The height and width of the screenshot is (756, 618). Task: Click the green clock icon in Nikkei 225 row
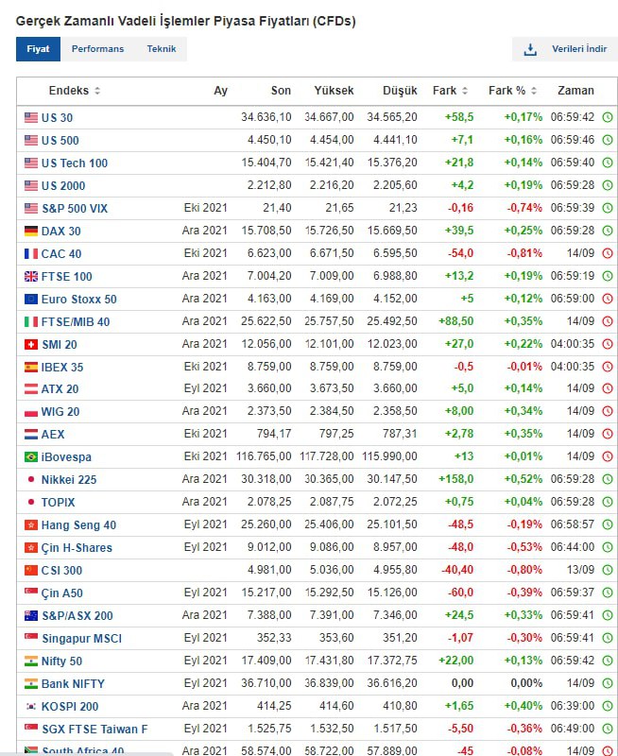click(608, 479)
